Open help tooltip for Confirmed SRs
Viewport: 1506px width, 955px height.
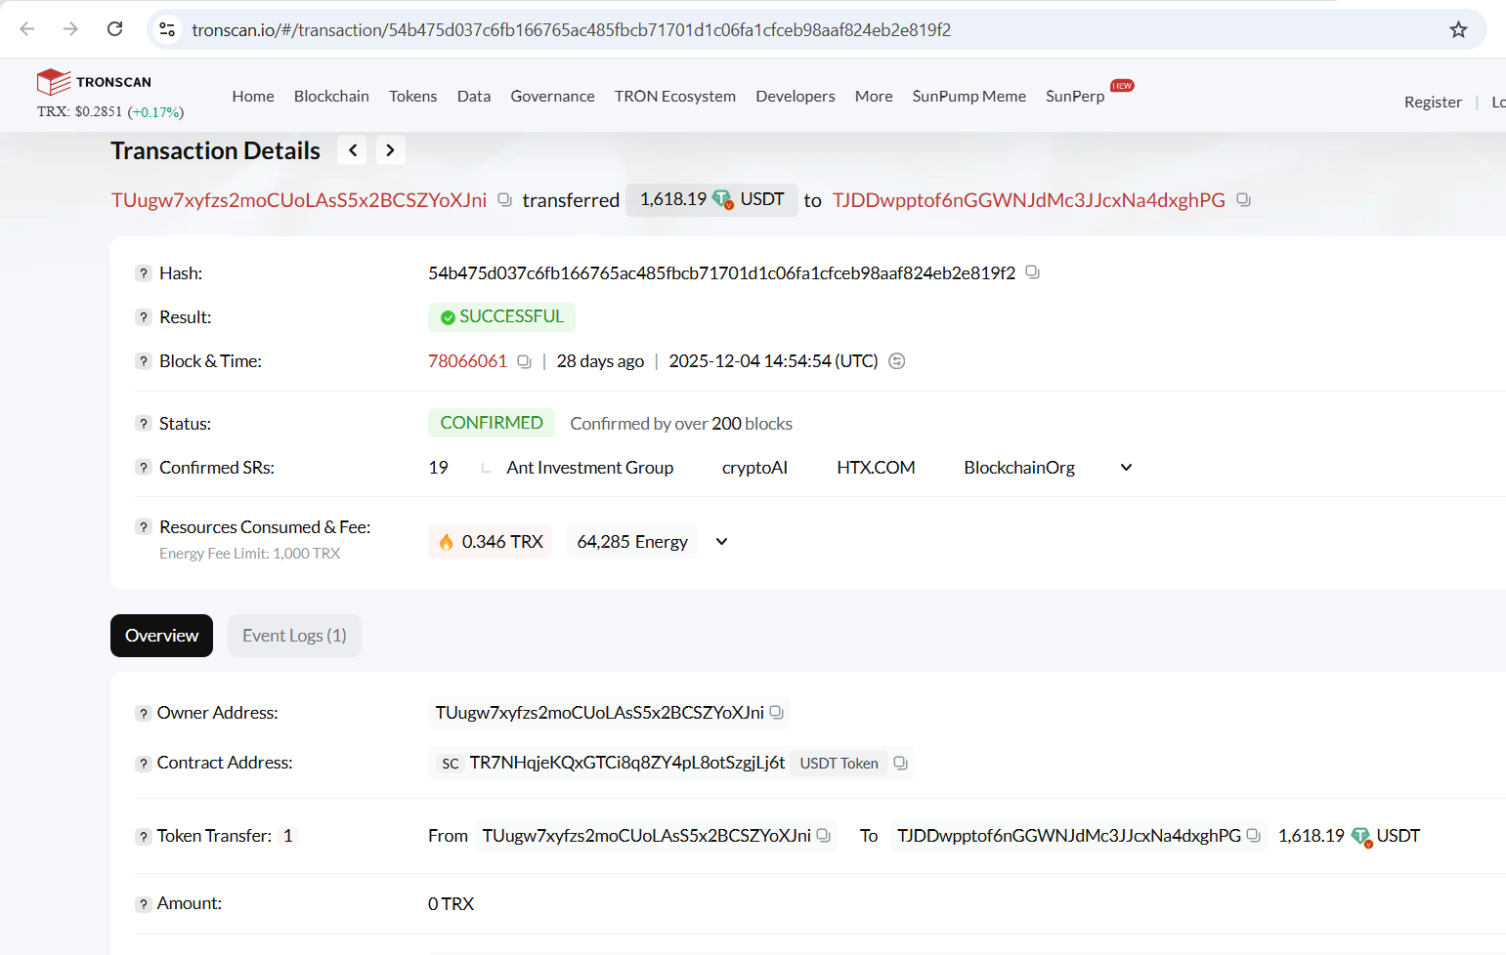144,468
